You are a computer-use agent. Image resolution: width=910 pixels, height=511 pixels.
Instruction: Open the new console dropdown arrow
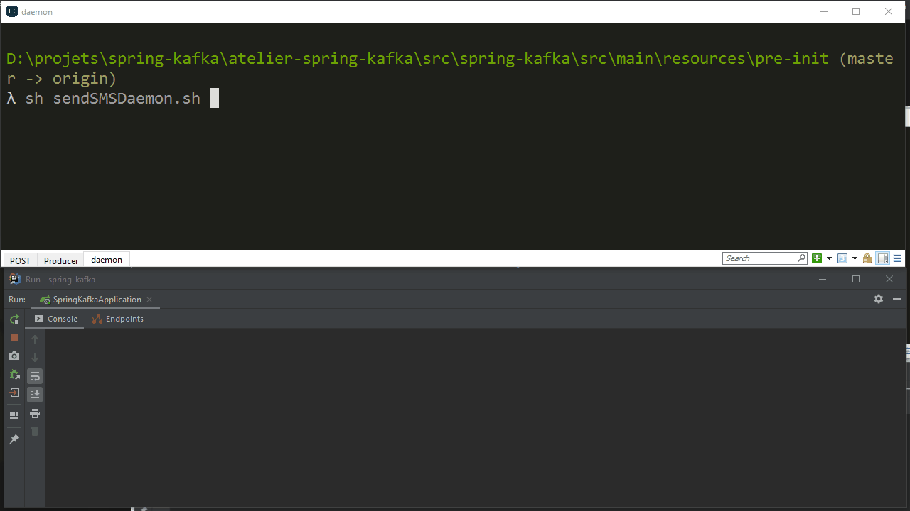pos(829,258)
